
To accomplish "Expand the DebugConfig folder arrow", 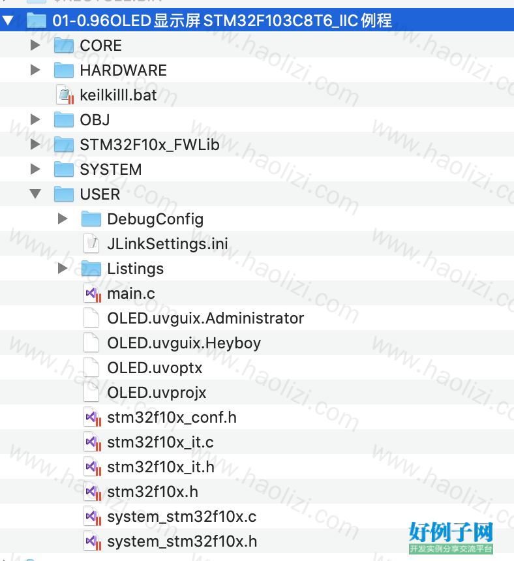I will coord(63,219).
